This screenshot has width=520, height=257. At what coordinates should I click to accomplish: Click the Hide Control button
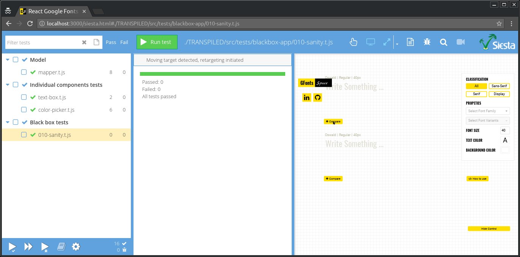coord(489,229)
